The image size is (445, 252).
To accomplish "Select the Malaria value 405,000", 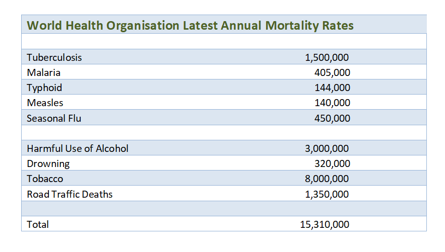I will (x=332, y=73).
